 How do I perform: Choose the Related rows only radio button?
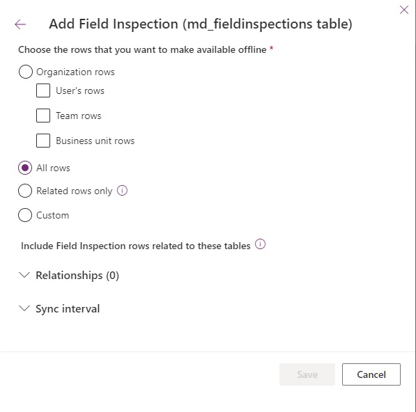(x=25, y=191)
